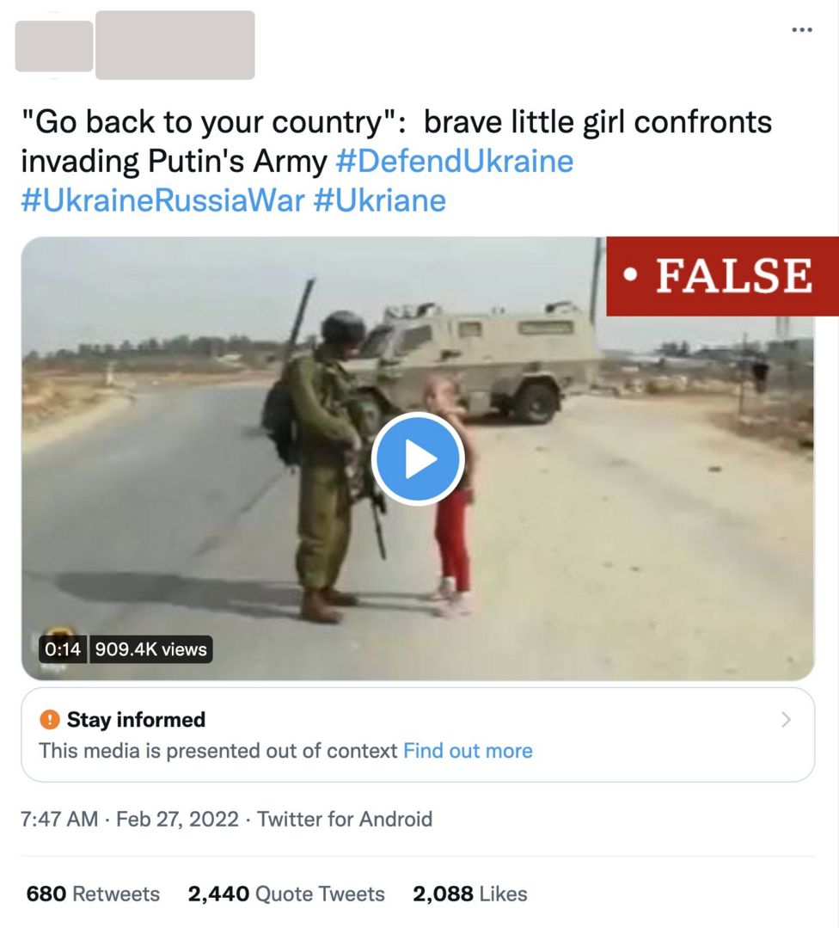The height and width of the screenshot is (928, 839).
Task: Click the blurred profile avatar
Action: [x=53, y=46]
